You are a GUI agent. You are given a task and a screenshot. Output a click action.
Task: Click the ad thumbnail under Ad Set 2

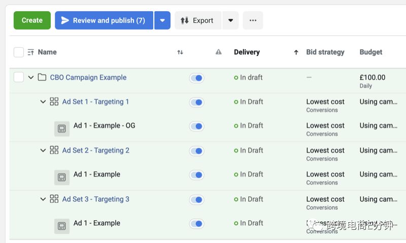[x=61, y=177]
